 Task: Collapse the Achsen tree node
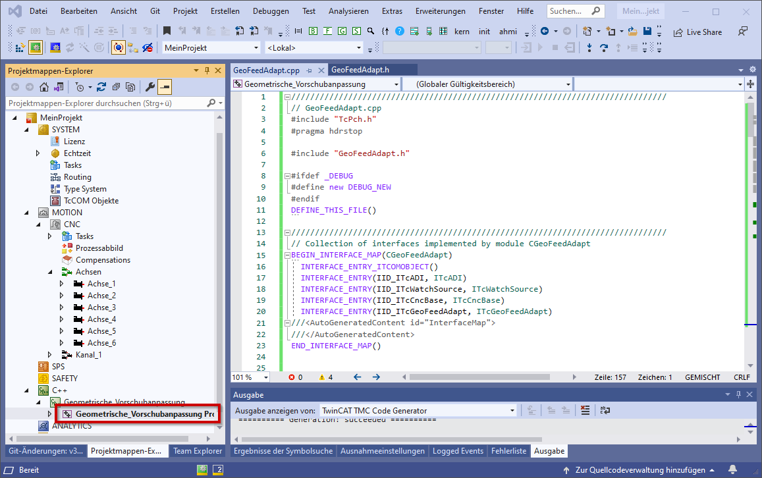50,271
